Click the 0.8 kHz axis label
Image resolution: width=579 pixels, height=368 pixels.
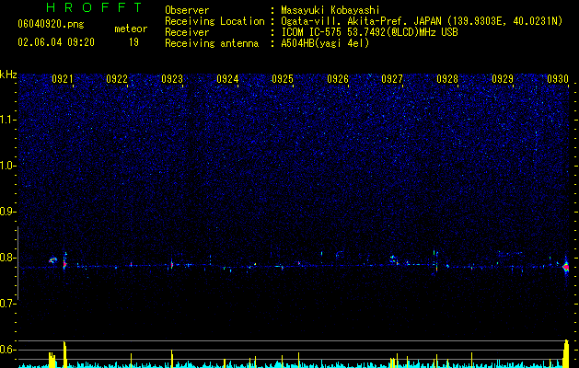click(7, 258)
